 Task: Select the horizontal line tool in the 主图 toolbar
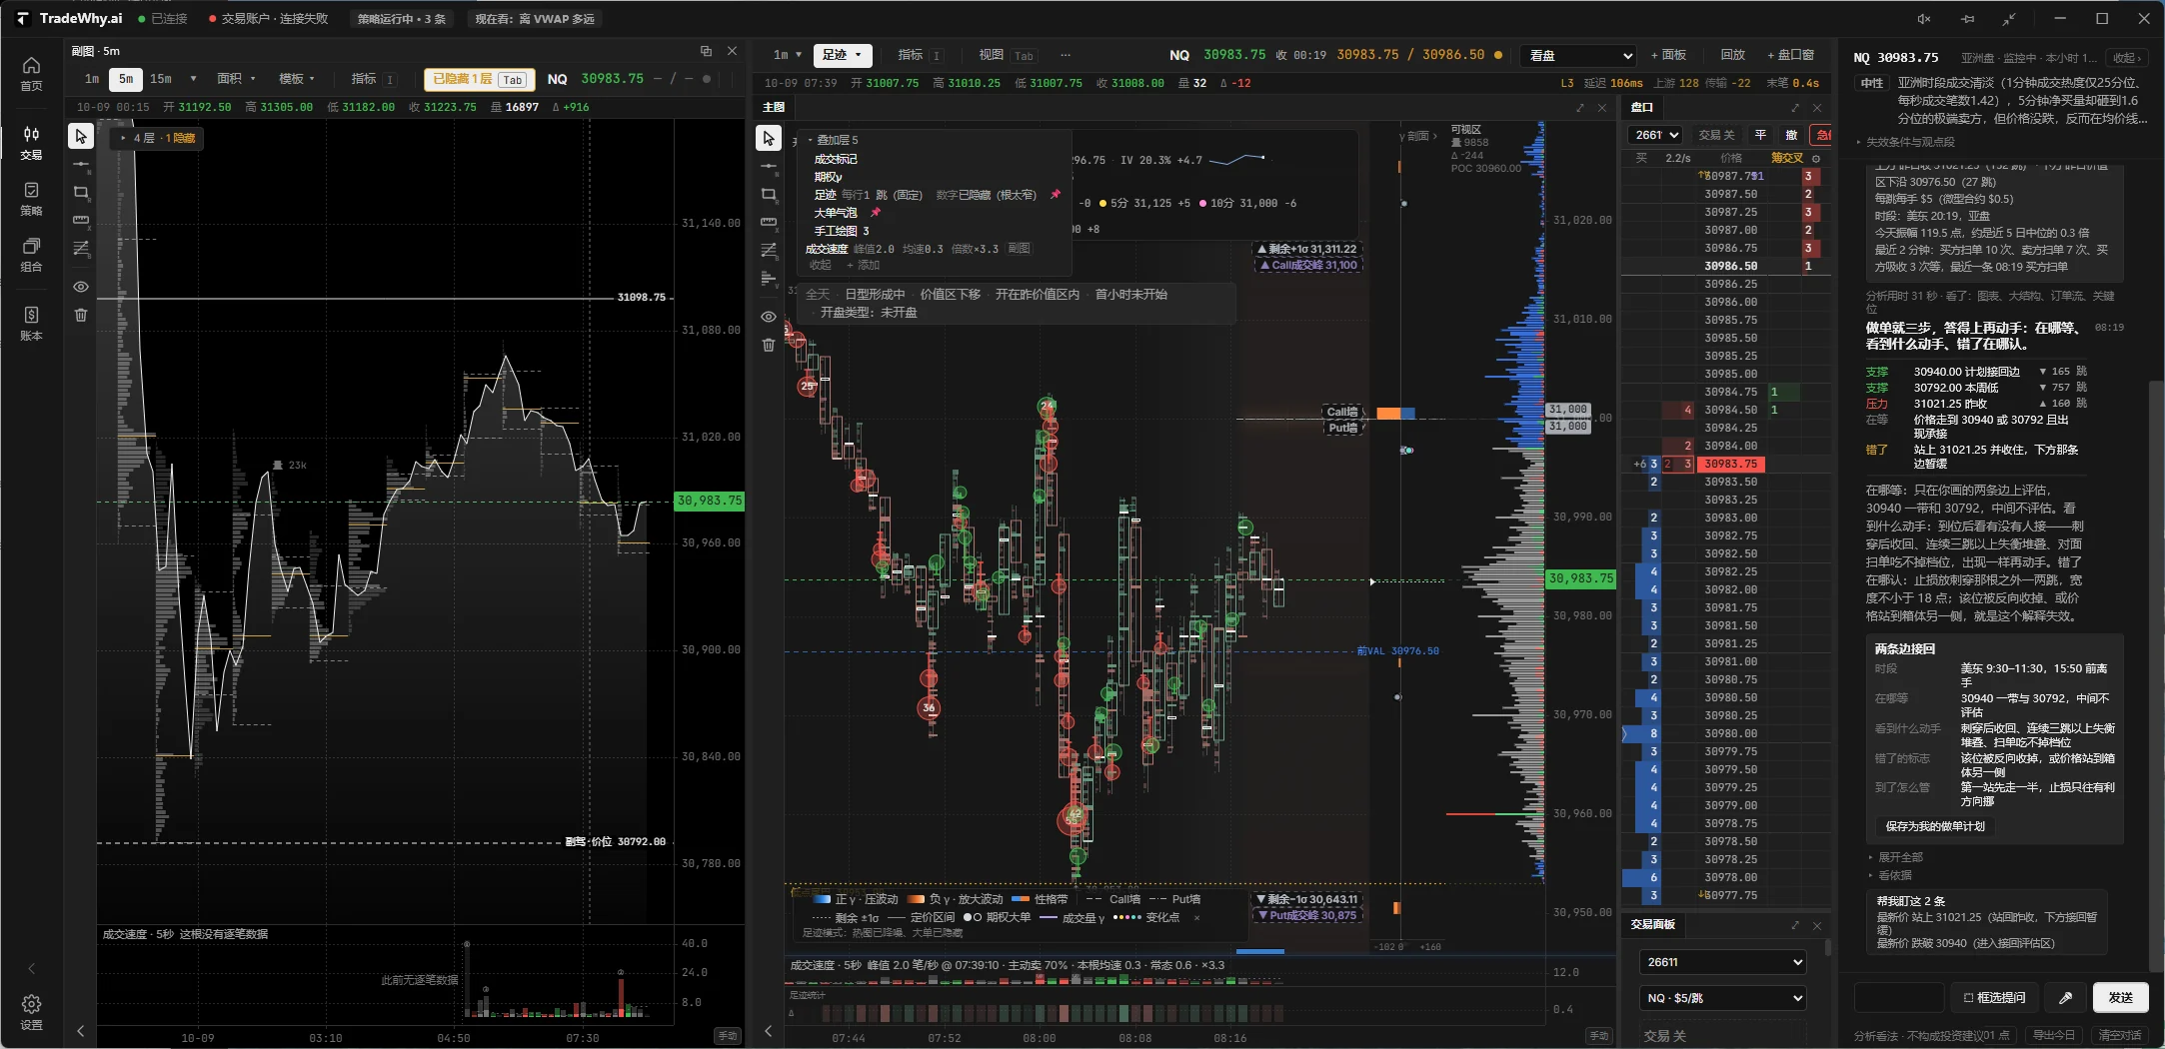coord(769,166)
